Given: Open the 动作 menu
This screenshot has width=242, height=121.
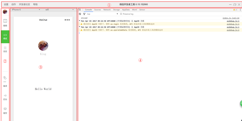Looking at the screenshot, I should [14, 4].
